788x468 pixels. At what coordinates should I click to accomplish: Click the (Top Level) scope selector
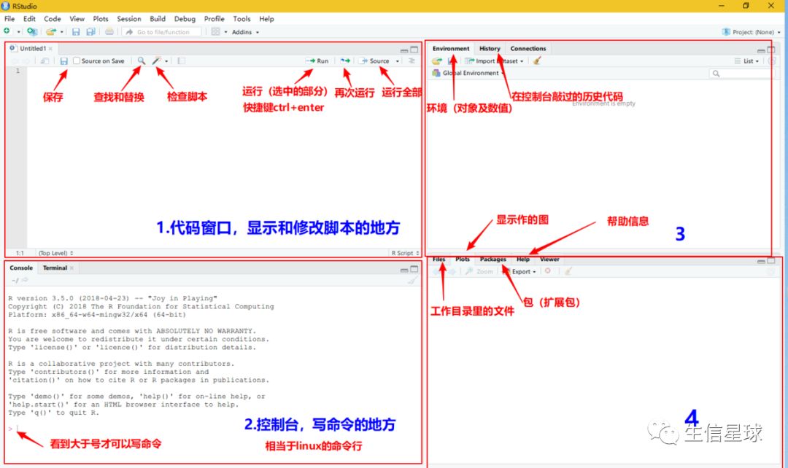(55, 253)
